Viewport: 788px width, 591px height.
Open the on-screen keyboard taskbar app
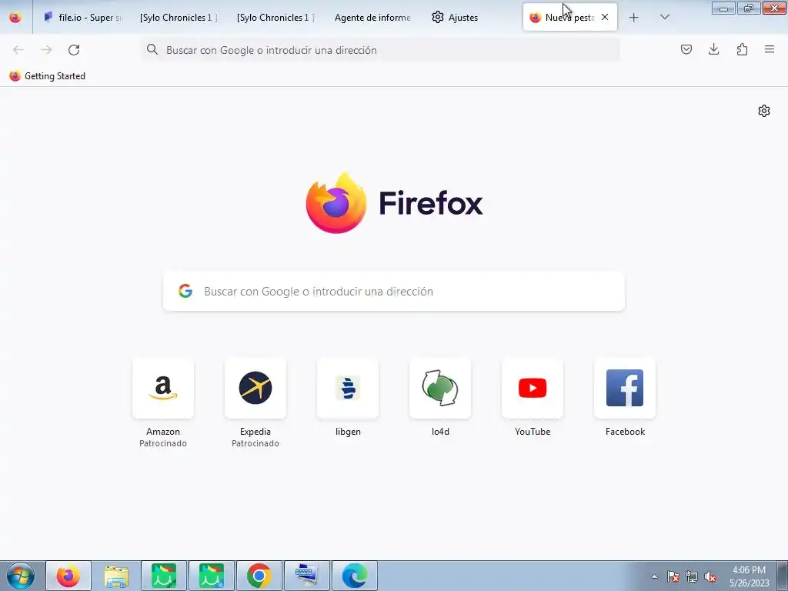(x=306, y=576)
